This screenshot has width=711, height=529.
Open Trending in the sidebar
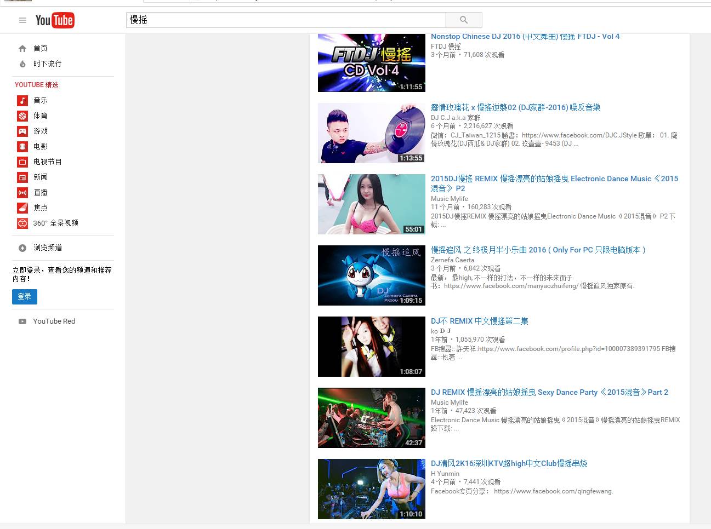[x=47, y=64]
